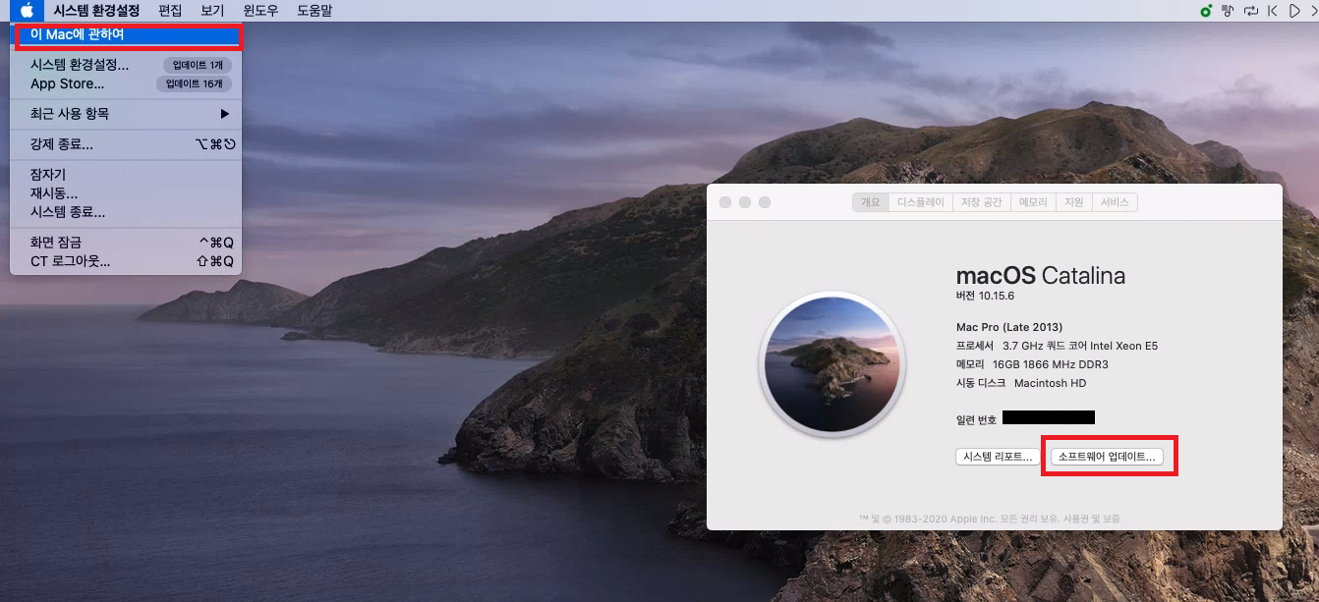Click the '업데이트 1개' badge

tap(198, 65)
